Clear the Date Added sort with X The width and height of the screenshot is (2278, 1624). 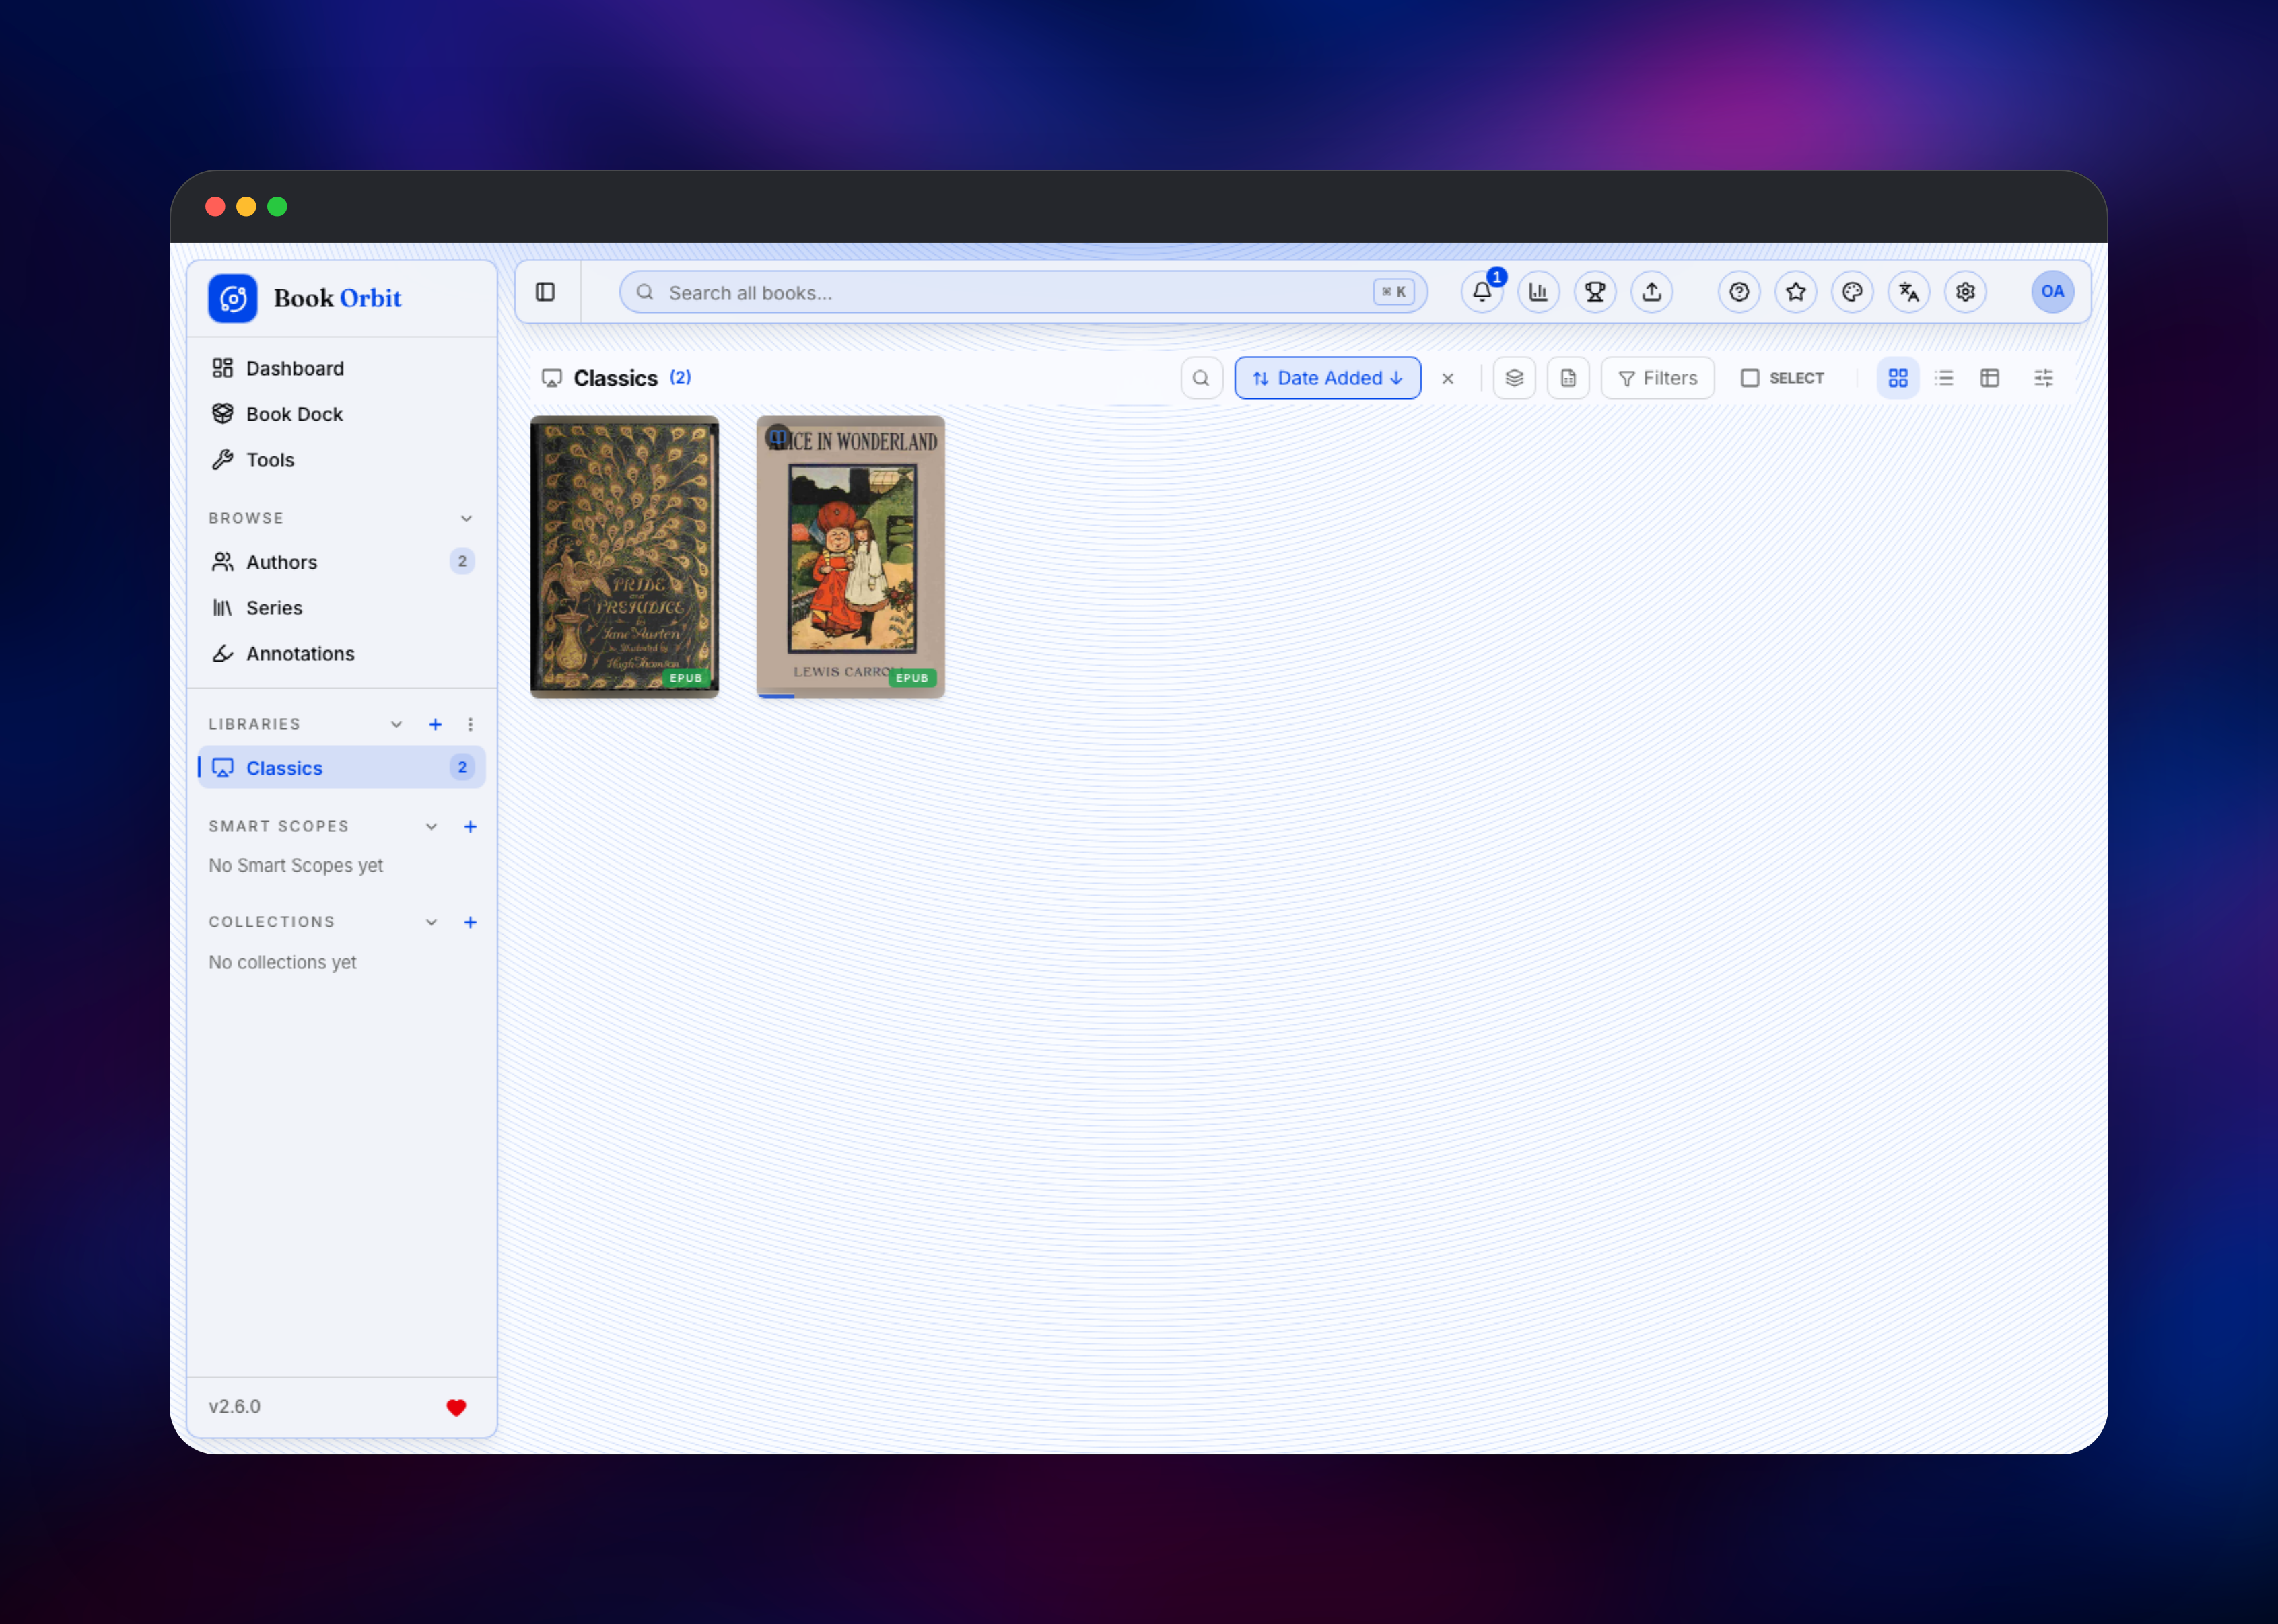(x=1447, y=378)
